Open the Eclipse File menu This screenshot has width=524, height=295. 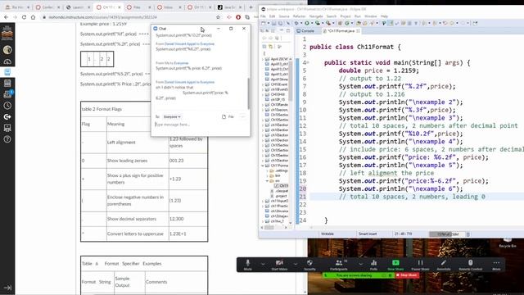click(263, 16)
